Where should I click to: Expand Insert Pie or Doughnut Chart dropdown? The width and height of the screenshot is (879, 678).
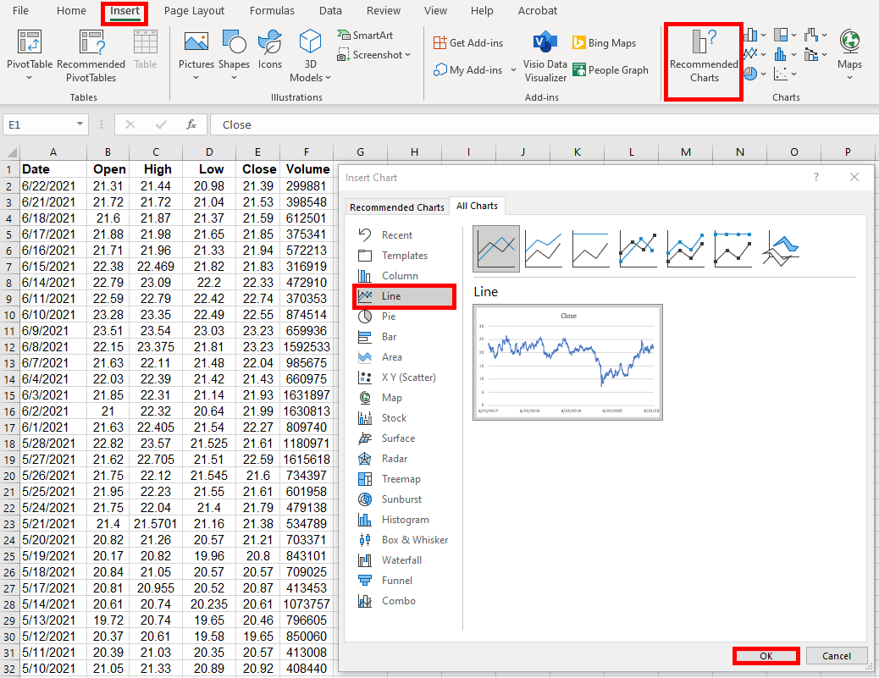(763, 74)
